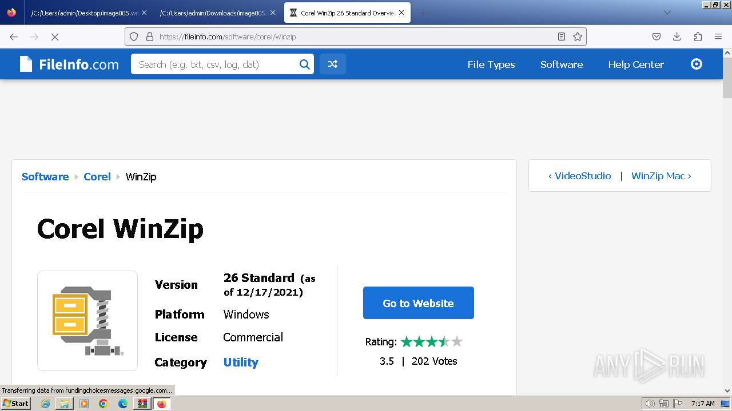
Task: Click the Go to Website button
Action: pos(419,303)
